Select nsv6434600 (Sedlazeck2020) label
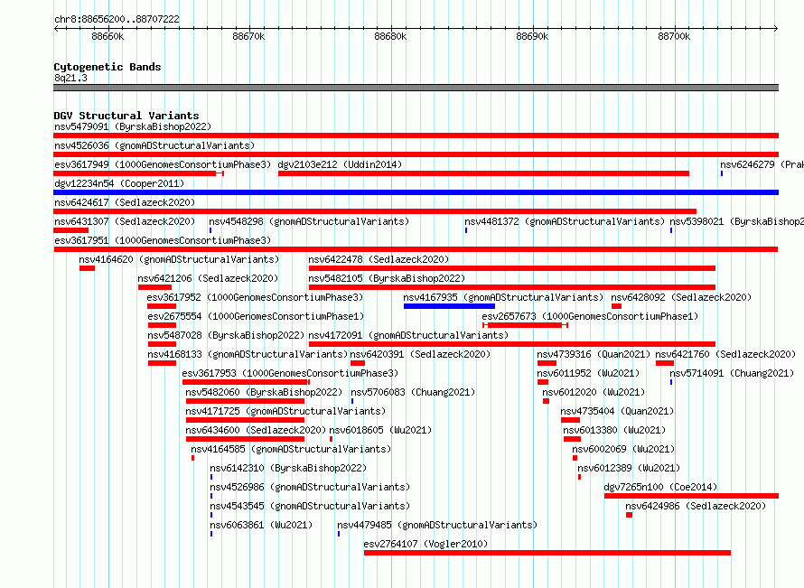The height and width of the screenshot is (588, 804). [x=256, y=430]
